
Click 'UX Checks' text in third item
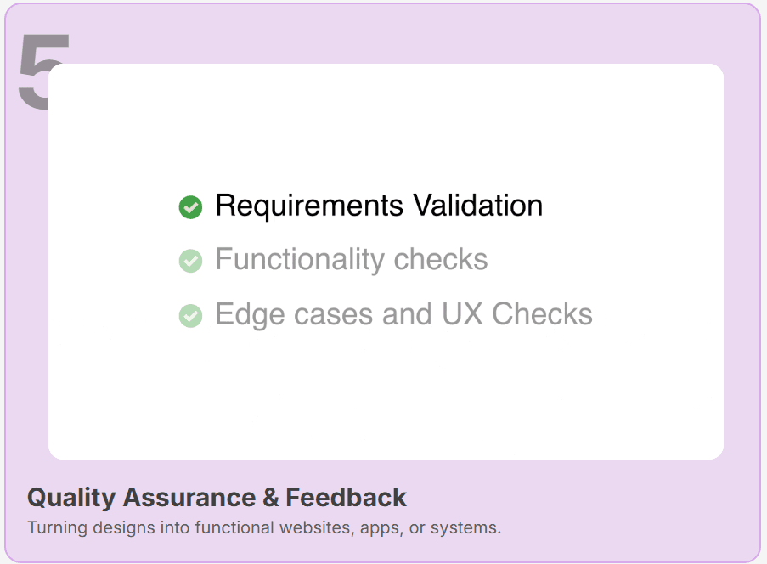coord(517,314)
